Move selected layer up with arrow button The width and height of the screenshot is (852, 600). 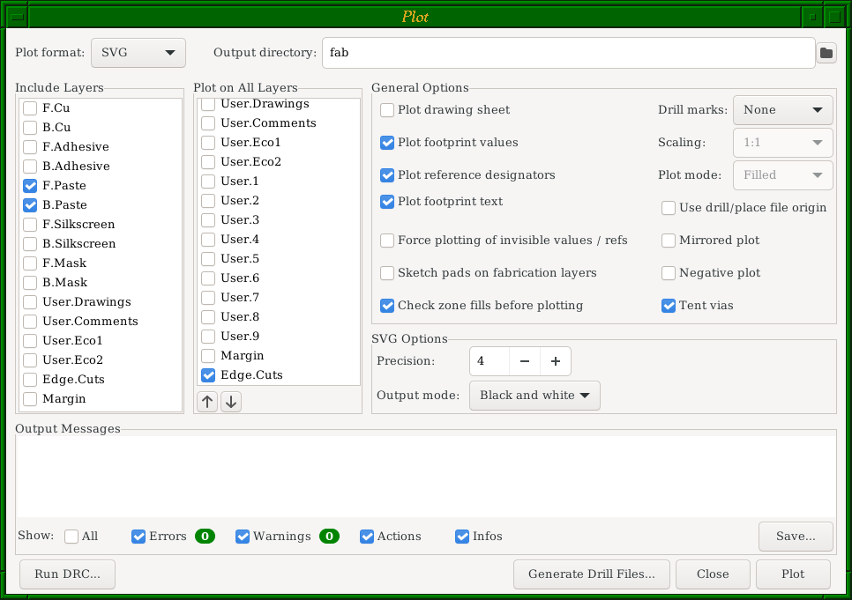pos(207,402)
